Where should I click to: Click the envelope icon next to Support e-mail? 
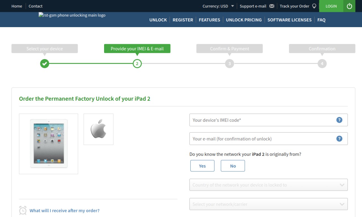272,6
